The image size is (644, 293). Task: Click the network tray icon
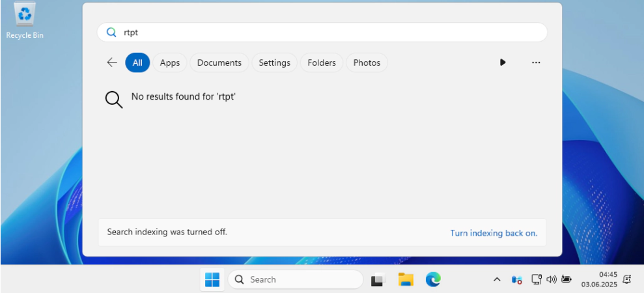(x=537, y=279)
